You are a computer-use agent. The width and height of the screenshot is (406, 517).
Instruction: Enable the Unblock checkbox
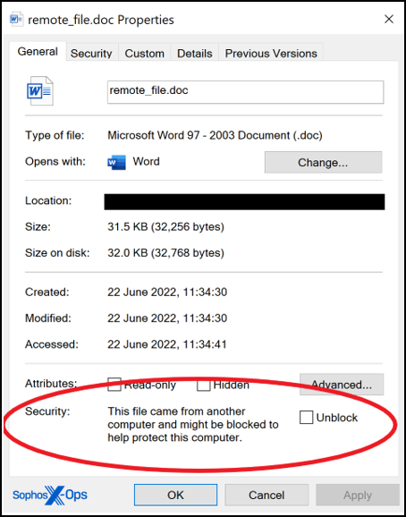click(306, 417)
